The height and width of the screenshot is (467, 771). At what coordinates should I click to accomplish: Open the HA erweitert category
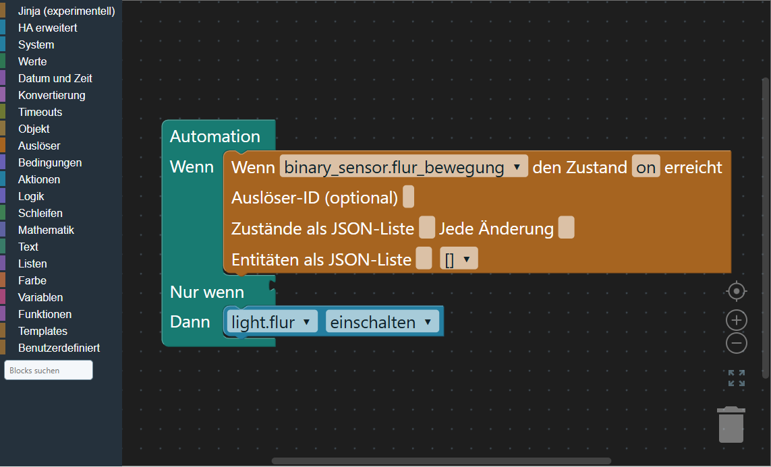pos(61,28)
